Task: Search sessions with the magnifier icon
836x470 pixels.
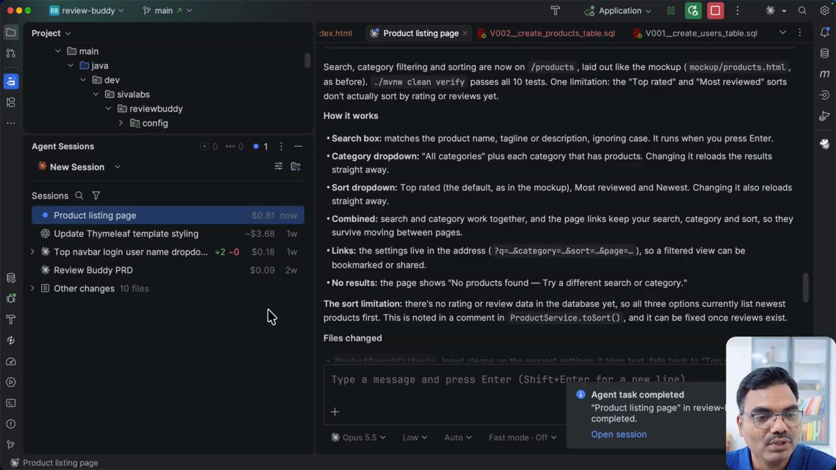Action: 79,195
